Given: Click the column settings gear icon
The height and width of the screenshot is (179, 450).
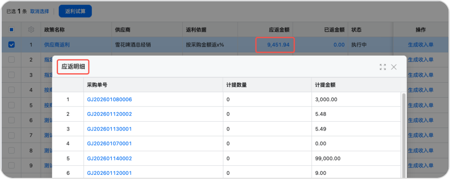Looking at the screenshot, I should click(x=31, y=29).
